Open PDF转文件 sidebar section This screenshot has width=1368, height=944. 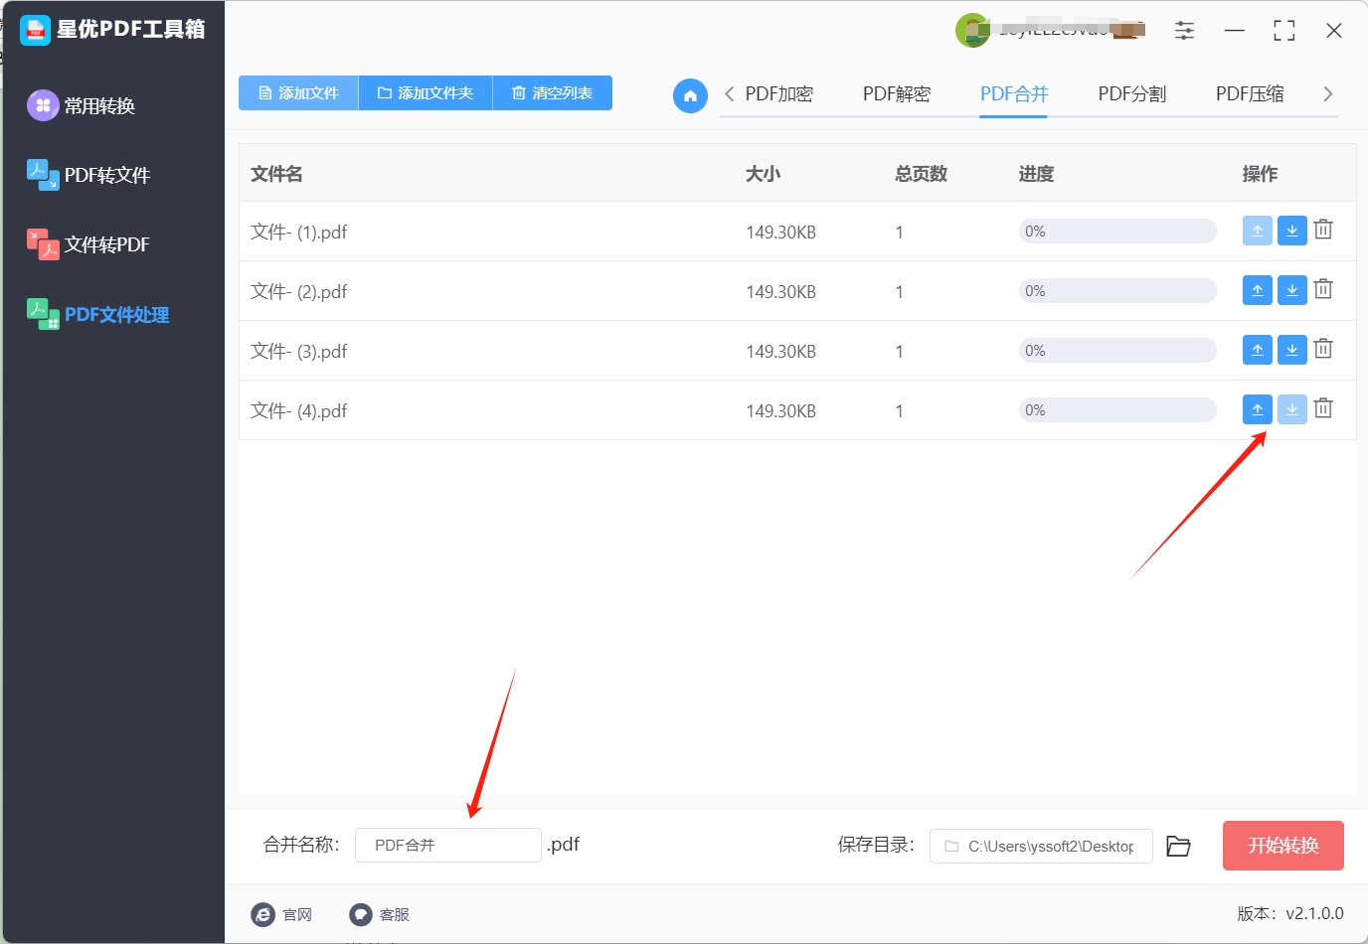coord(89,175)
